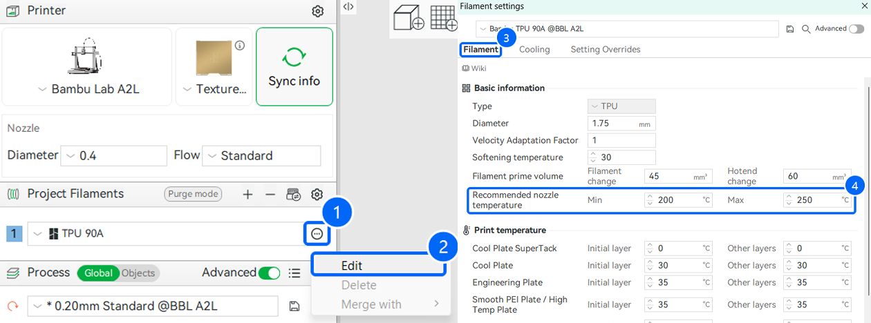Save the process preset with the disk icon
Viewport: 871px width, 323px height.
click(294, 306)
